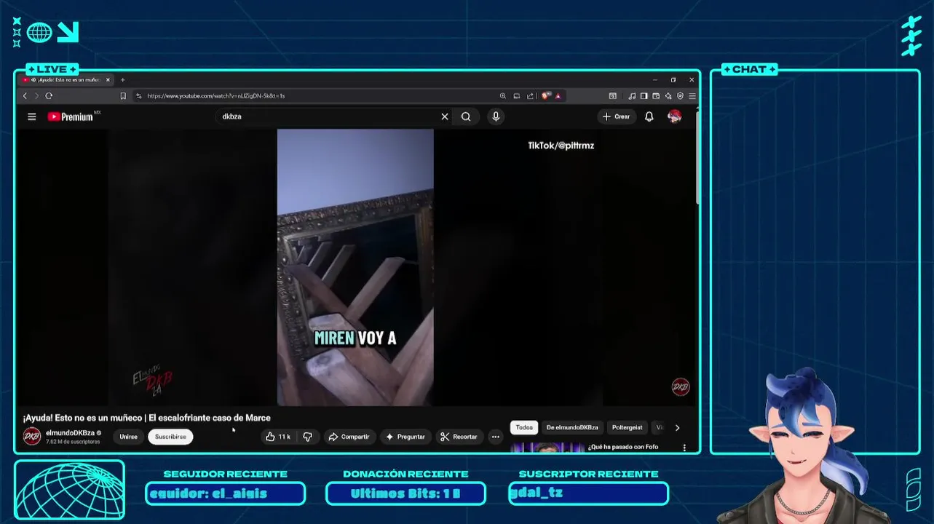This screenshot has height=524, width=934.
Task: Click the zoom magnifier icon in the address bar
Action: click(x=502, y=96)
